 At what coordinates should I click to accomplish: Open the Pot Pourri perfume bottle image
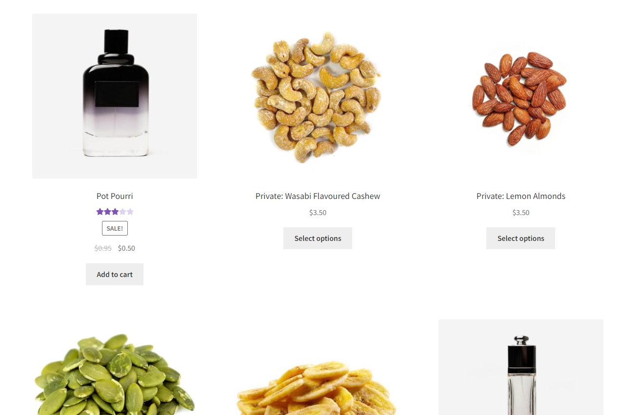[115, 96]
